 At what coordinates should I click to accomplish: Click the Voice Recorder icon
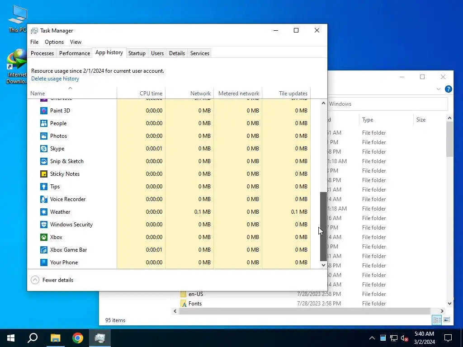44,199
